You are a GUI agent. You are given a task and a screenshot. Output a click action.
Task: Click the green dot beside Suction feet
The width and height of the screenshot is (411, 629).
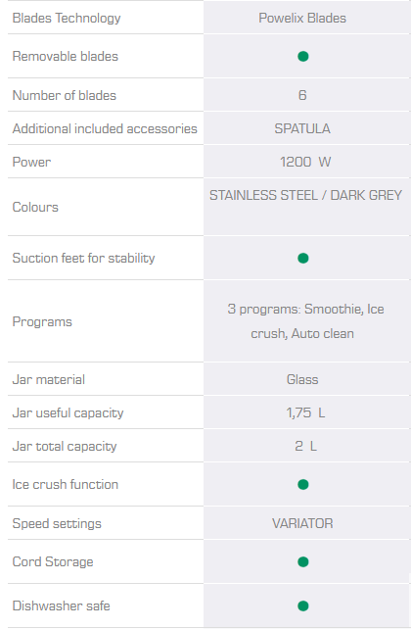(302, 258)
